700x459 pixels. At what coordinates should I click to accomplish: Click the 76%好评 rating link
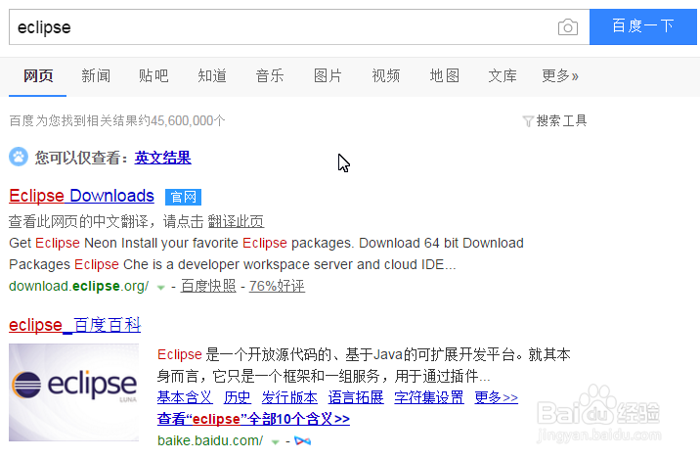tap(277, 286)
